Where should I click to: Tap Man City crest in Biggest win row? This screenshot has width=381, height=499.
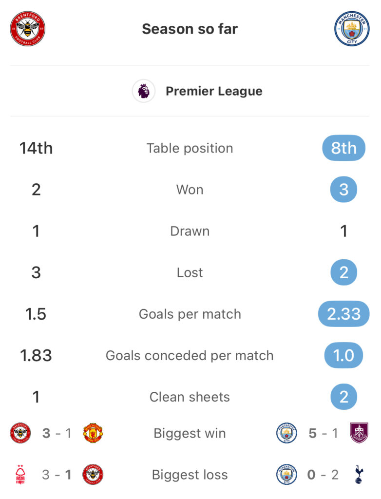286,433
